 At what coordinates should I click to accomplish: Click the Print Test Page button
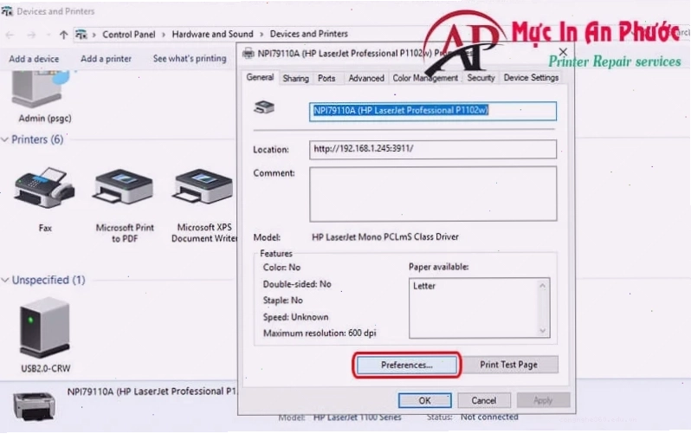pyautogui.click(x=508, y=365)
